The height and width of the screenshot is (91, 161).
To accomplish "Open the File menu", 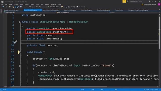I will point(2,5).
